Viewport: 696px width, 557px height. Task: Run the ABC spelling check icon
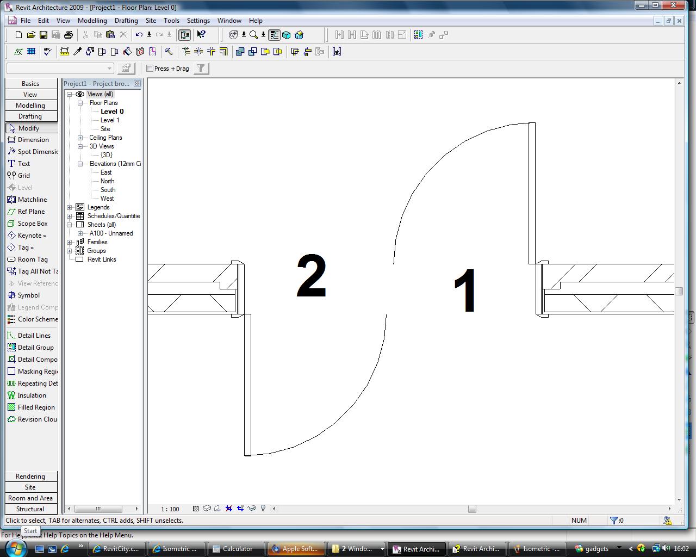(48, 52)
